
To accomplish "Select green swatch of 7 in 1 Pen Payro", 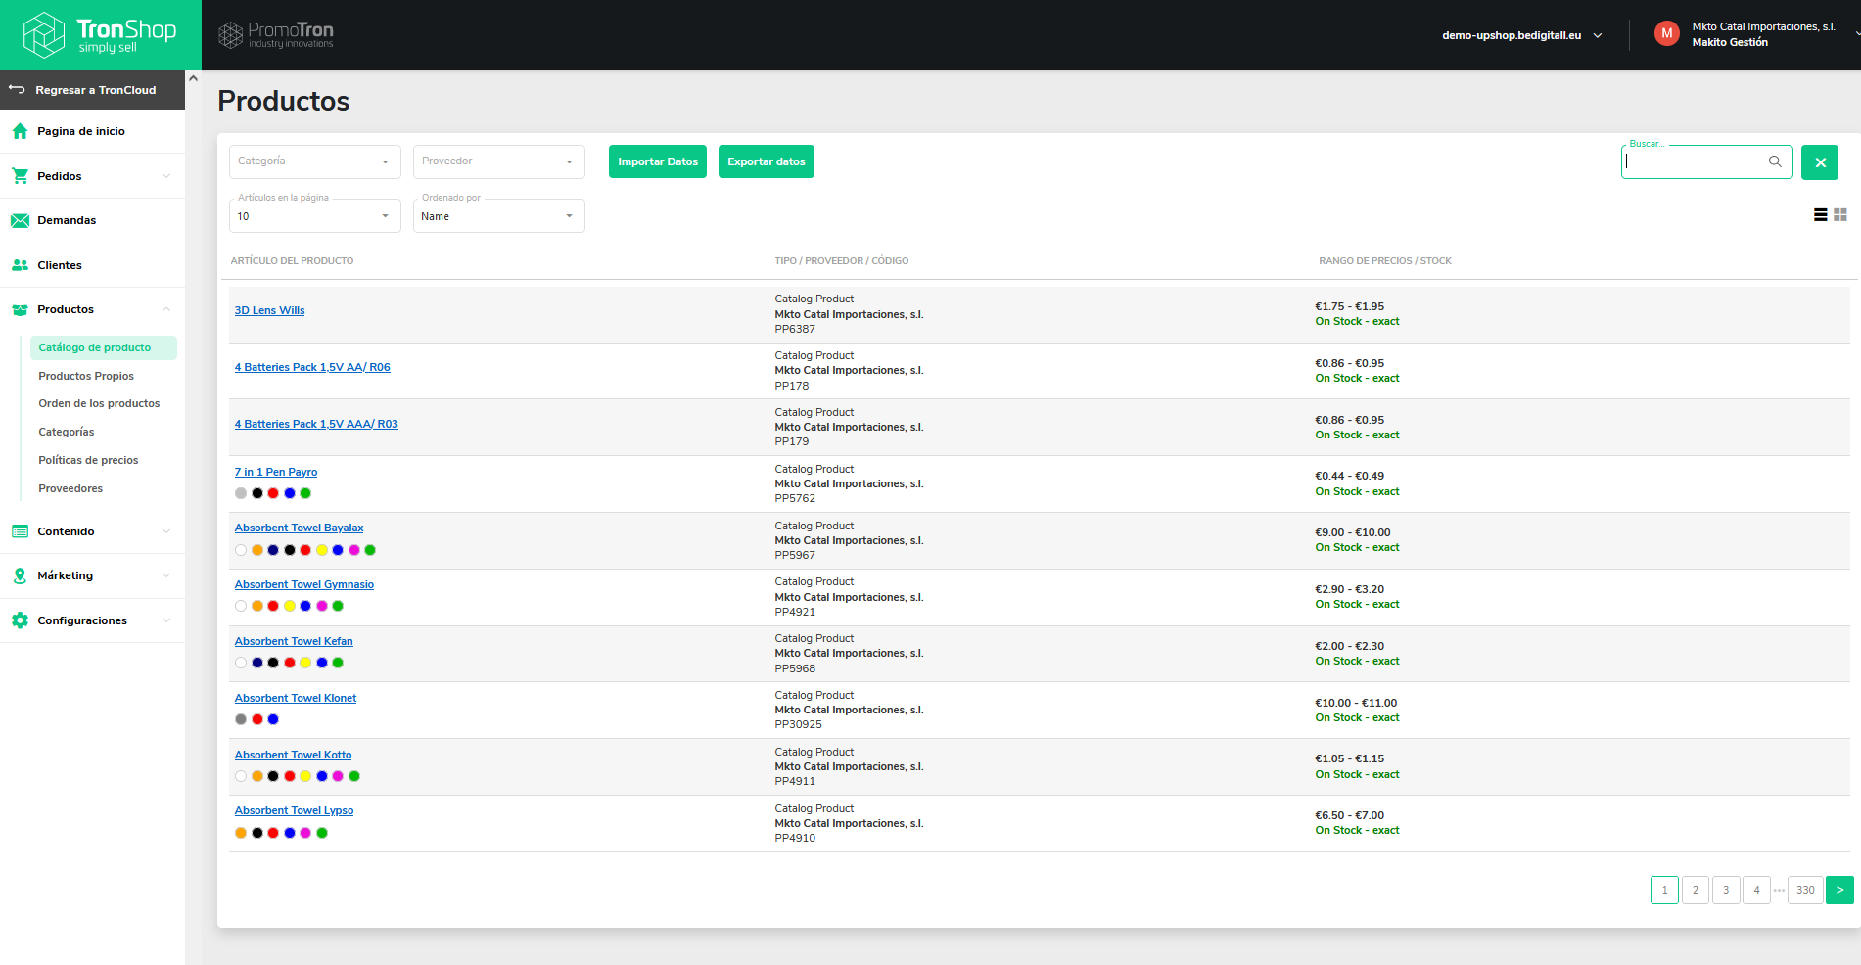I will (305, 493).
